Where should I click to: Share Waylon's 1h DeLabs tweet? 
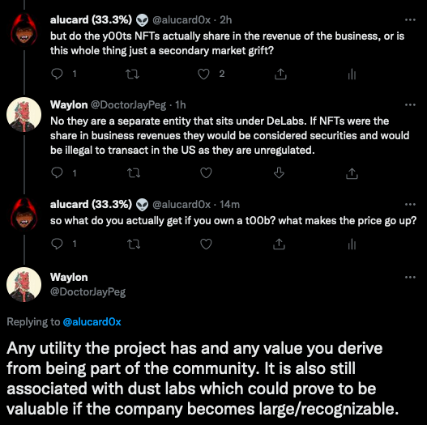click(352, 173)
